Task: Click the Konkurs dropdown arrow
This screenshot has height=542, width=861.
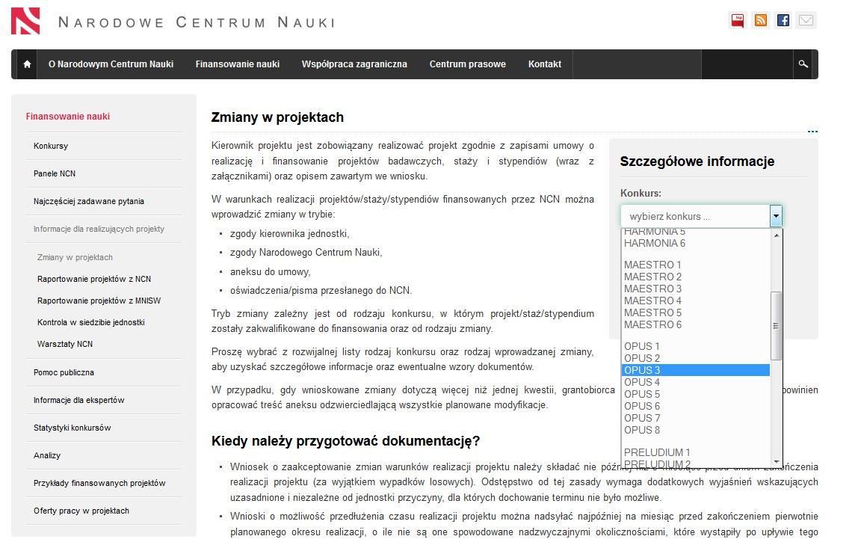Action: point(776,216)
